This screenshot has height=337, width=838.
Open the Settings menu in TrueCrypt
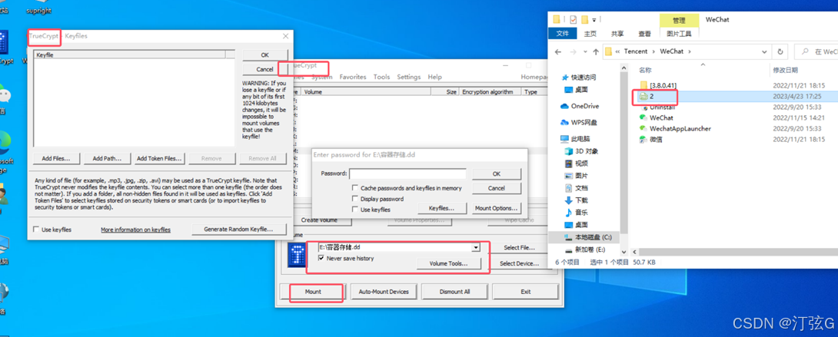coord(409,77)
